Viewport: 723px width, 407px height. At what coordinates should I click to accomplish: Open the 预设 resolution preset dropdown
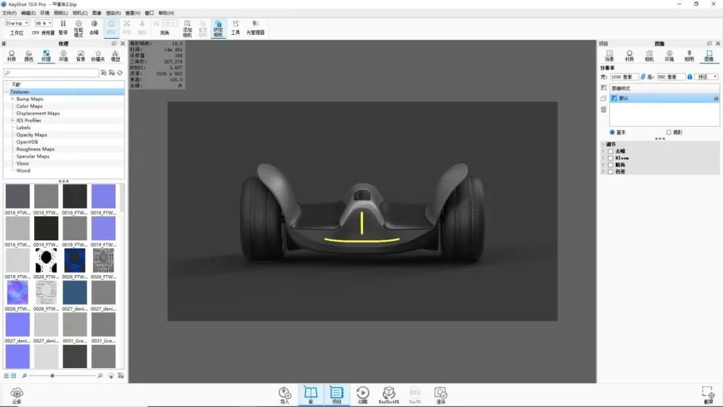click(x=707, y=77)
